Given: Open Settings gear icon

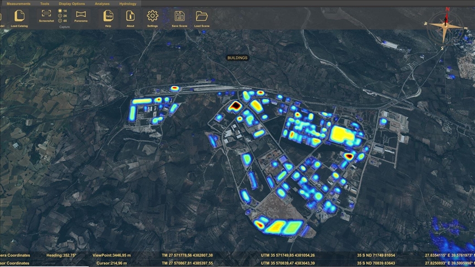Looking at the screenshot, I should tap(152, 15).
